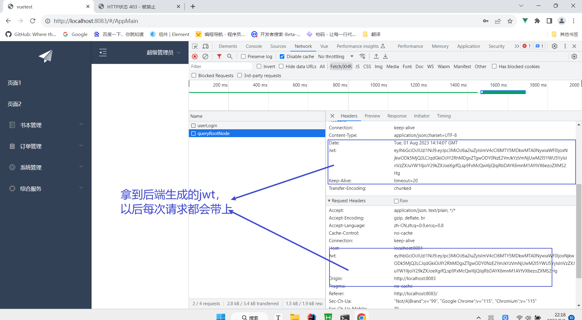
Task: Enable Has blocked cookies checkbox
Action: pos(494,66)
